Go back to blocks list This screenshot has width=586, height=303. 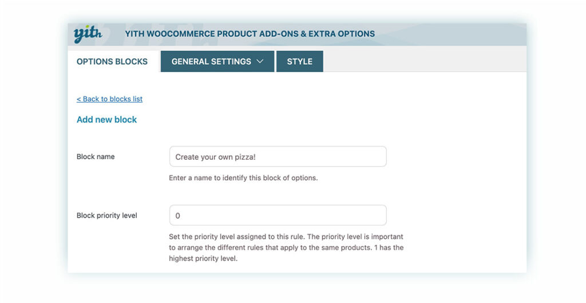pos(109,99)
